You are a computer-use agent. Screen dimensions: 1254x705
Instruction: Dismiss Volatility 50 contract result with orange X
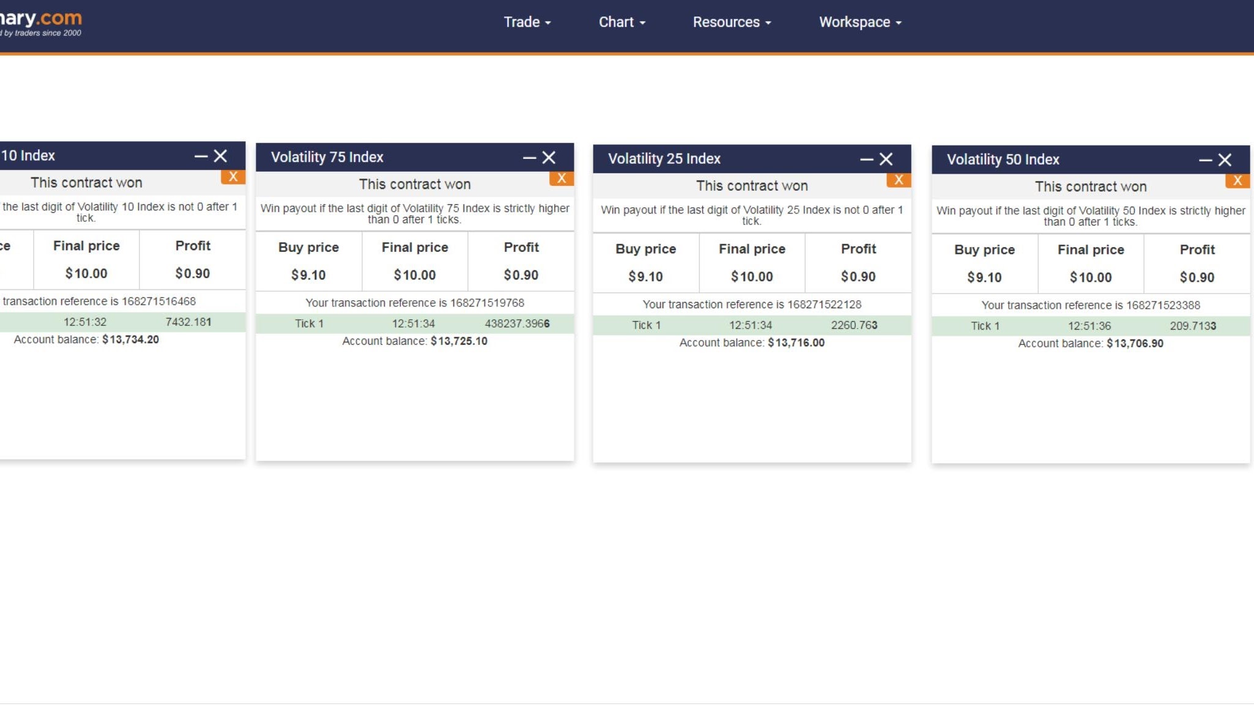[x=1237, y=181]
